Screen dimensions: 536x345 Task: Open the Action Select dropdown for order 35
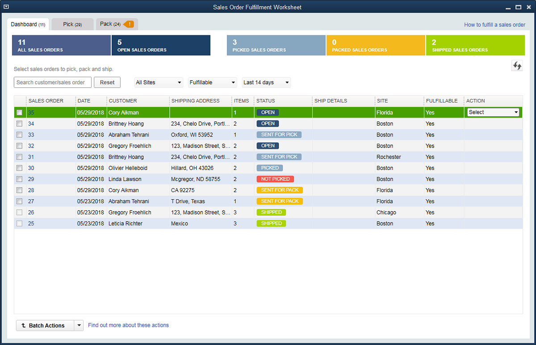pos(493,112)
